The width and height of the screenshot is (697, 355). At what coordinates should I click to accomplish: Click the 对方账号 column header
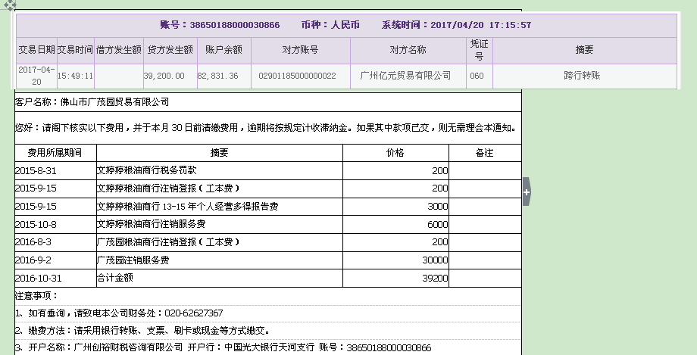point(300,50)
